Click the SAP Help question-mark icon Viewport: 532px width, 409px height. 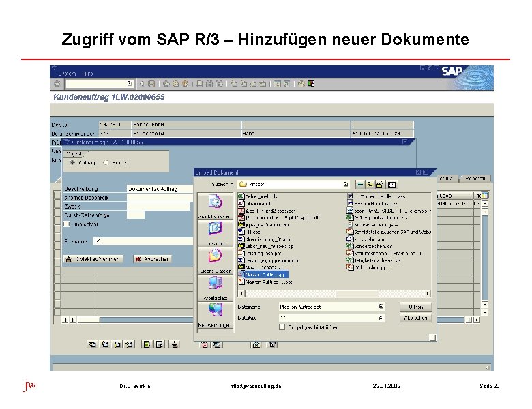tap(301, 84)
